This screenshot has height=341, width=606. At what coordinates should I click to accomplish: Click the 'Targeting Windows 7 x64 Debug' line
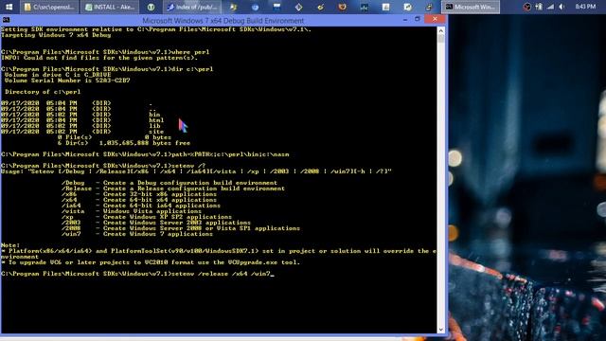pos(56,35)
